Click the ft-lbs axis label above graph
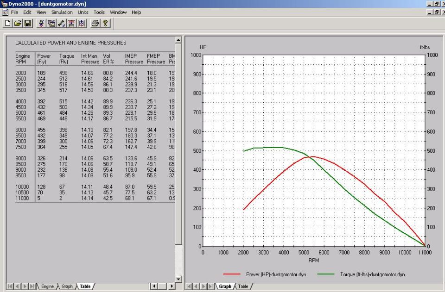The width and height of the screenshot is (445, 292). (425, 47)
